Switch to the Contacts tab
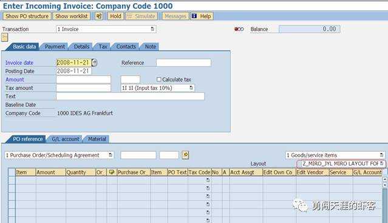The width and height of the screenshot is (388, 223). click(x=126, y=47)
